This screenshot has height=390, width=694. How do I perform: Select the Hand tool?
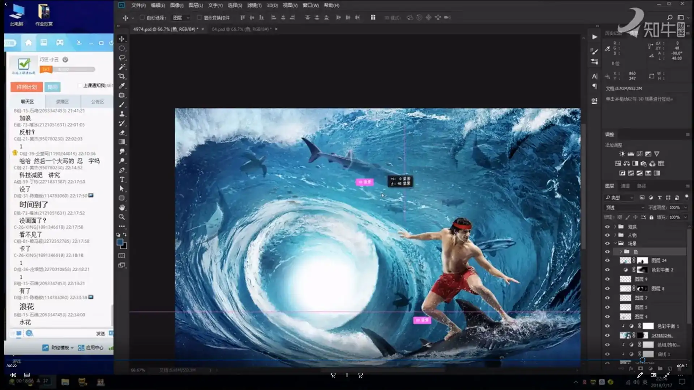122,208
